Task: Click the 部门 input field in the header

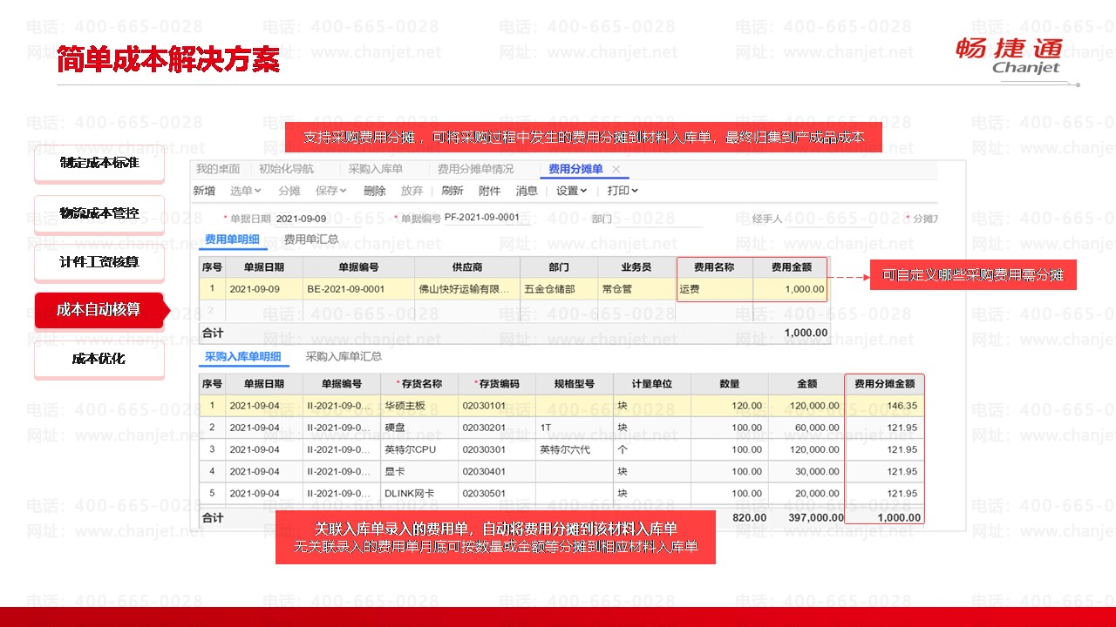Action: [658, 219]
